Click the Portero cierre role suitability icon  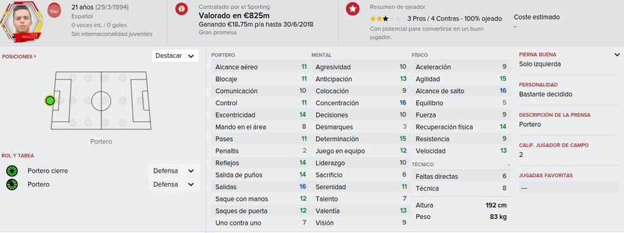12,171
